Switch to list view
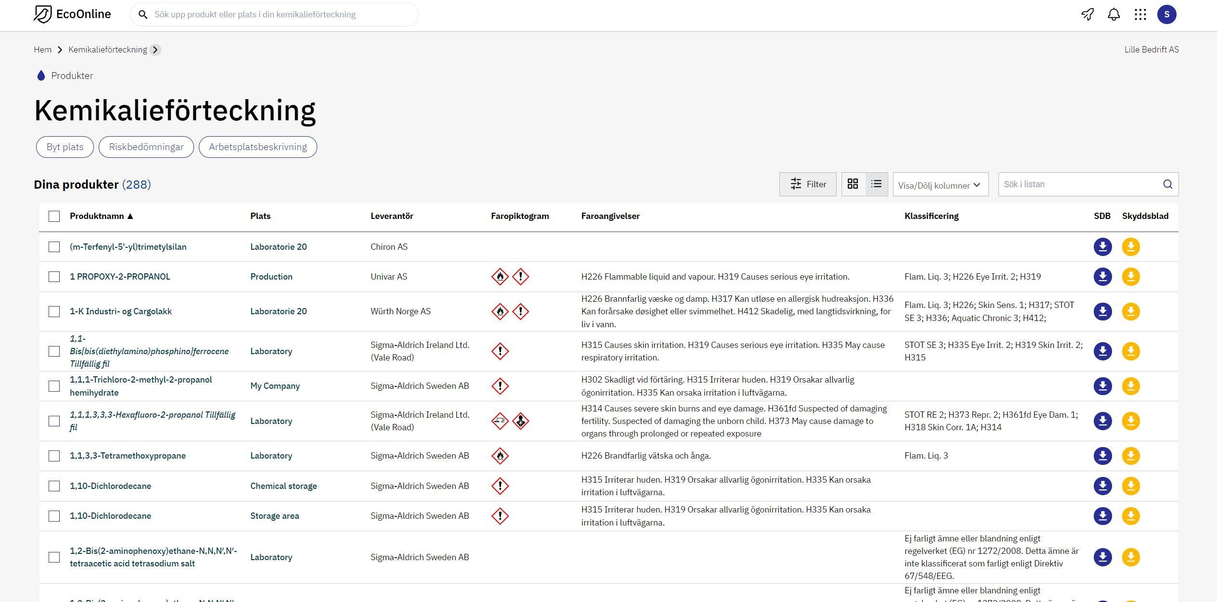The height and width of the screenshot is (602, 1217). coord(876,184)
